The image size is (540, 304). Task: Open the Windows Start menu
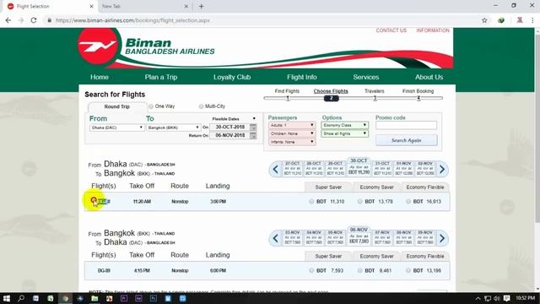pyautogui.click(x=6, y=298)
